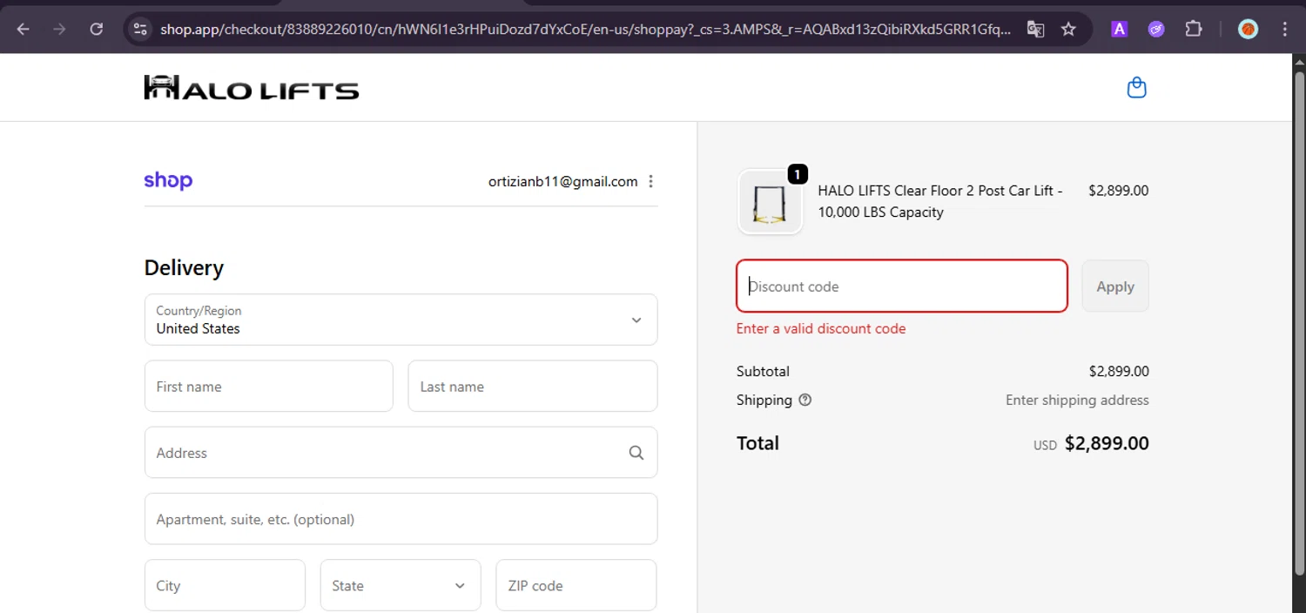1306x613 pixels.
Task: Click the ortizianb11@gmail.com email text
Action: point(563,182)
